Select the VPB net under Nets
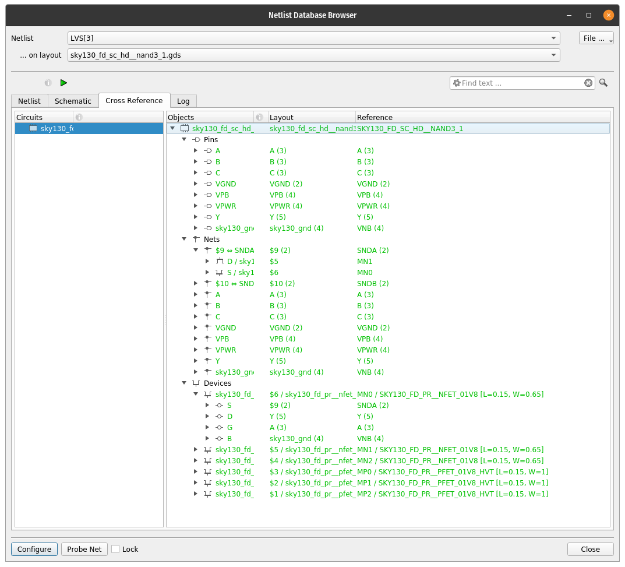This screenshot has width=625, height=567. pyautogui.click(x=389, y=339)
